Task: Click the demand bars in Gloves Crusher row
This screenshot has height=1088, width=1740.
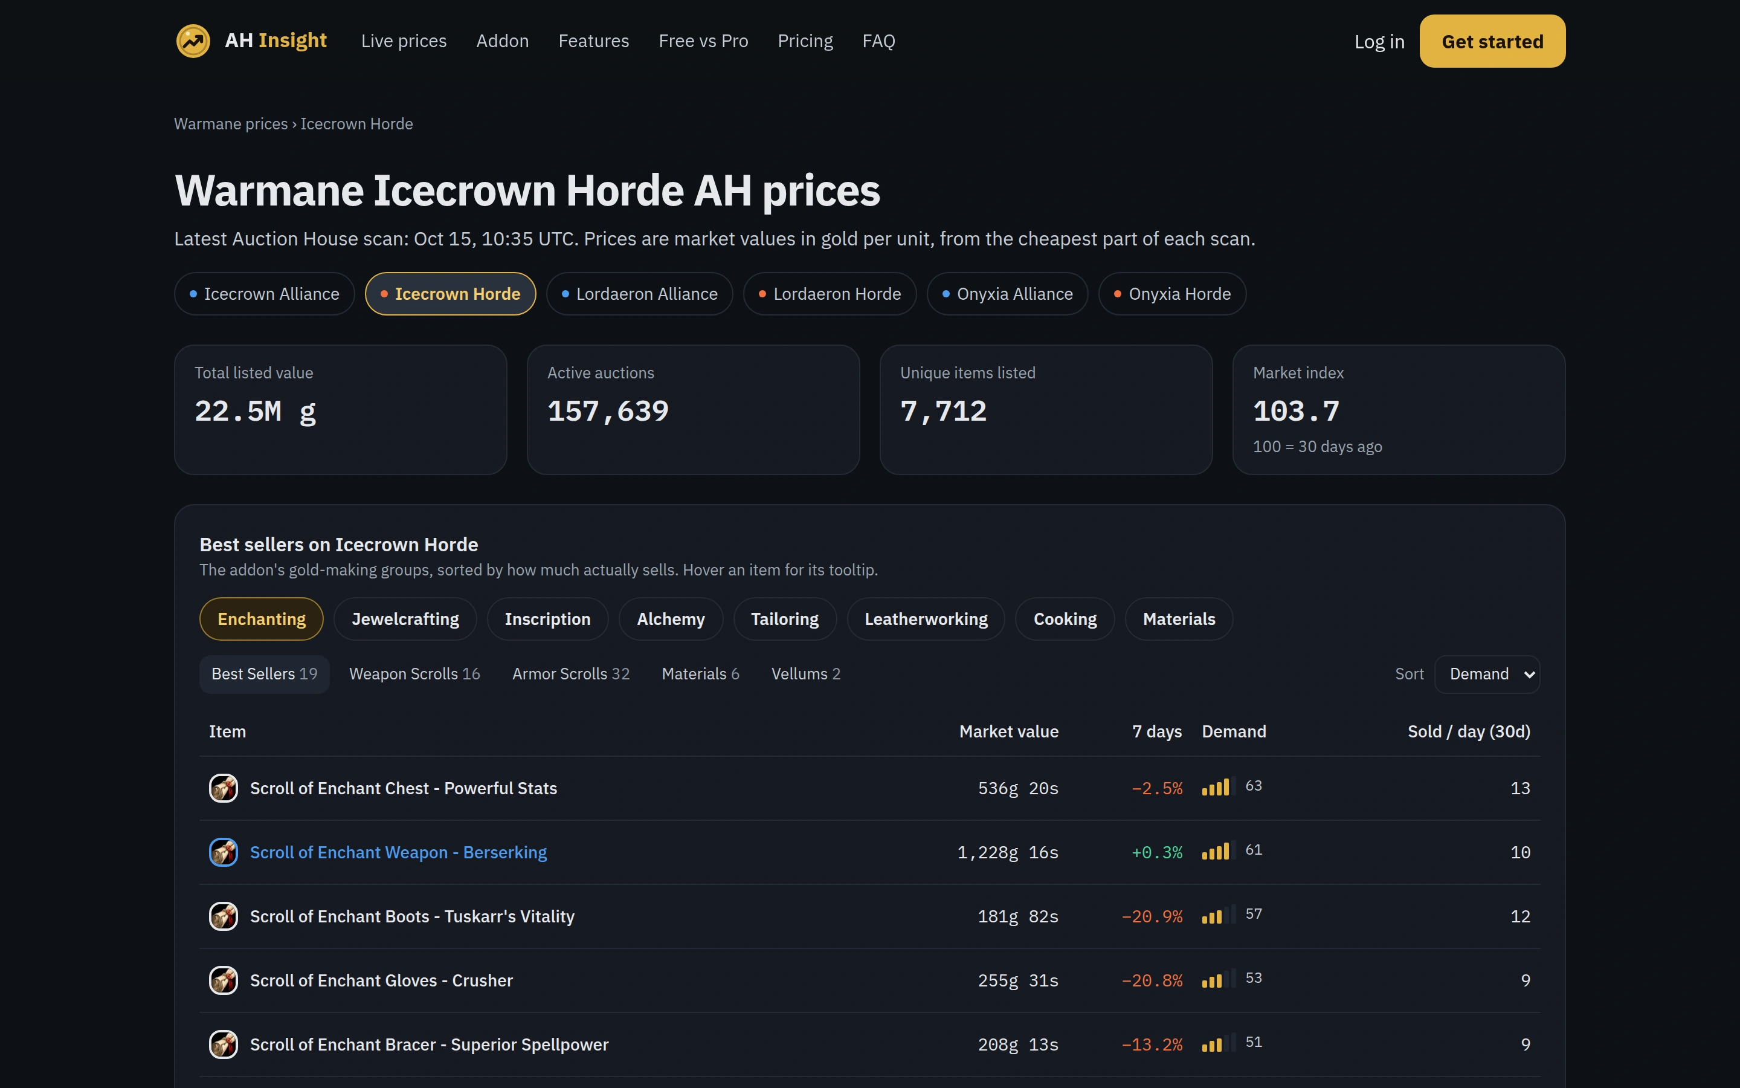Action: pos(1219,979)
